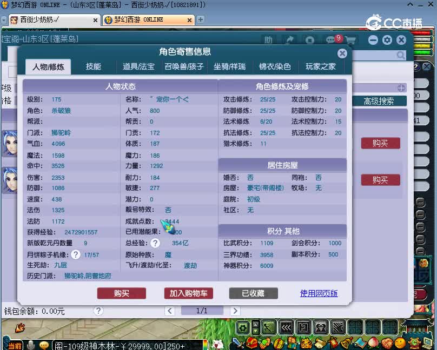Go to previous page arrow beside 1/1

(170, 311)
